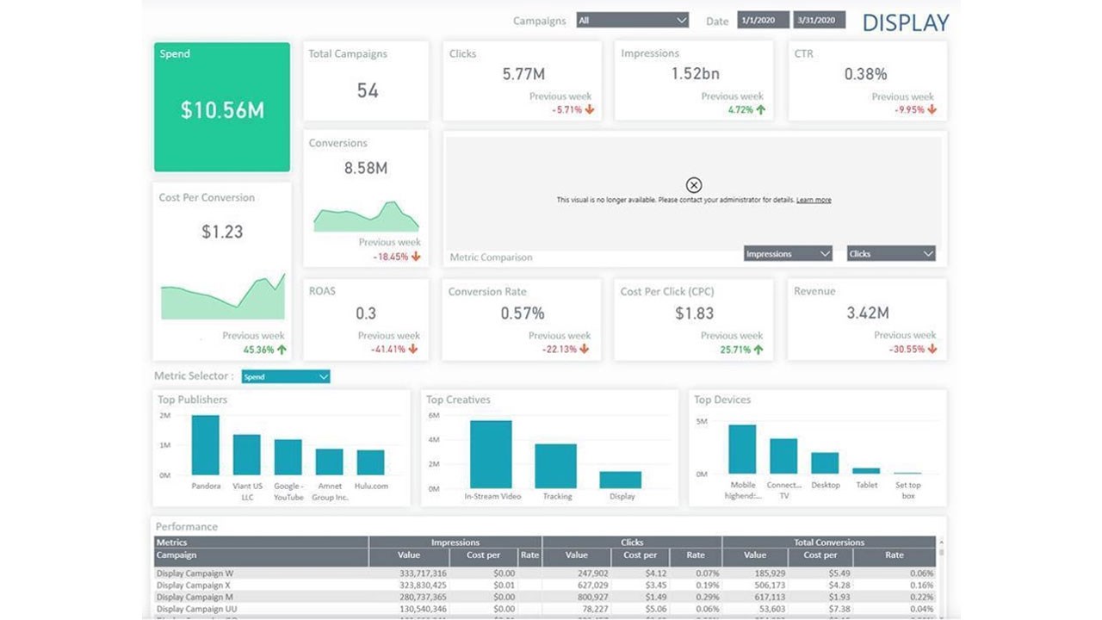The width and height of the screenshot is (1102, 620).
Task: Select the end date 3/31/2020 field
Action: click(x=820, y=20)
